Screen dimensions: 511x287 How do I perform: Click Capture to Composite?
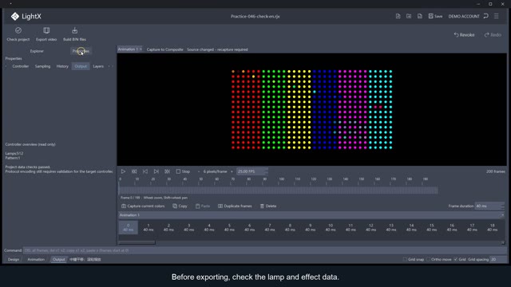(x=165, y=49)
